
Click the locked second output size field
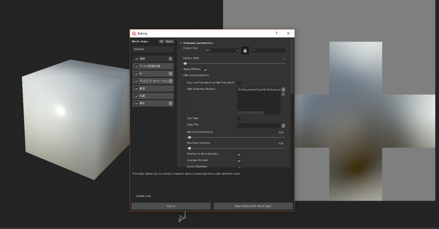point(268,51)
